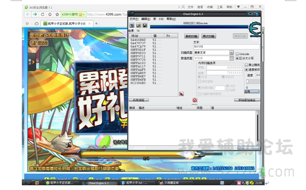Click the address table vertical scrollbar

258,128
